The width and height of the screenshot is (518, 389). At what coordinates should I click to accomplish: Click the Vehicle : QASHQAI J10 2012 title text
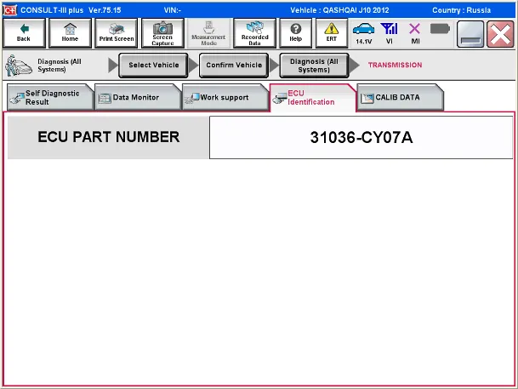click(339, 10)
